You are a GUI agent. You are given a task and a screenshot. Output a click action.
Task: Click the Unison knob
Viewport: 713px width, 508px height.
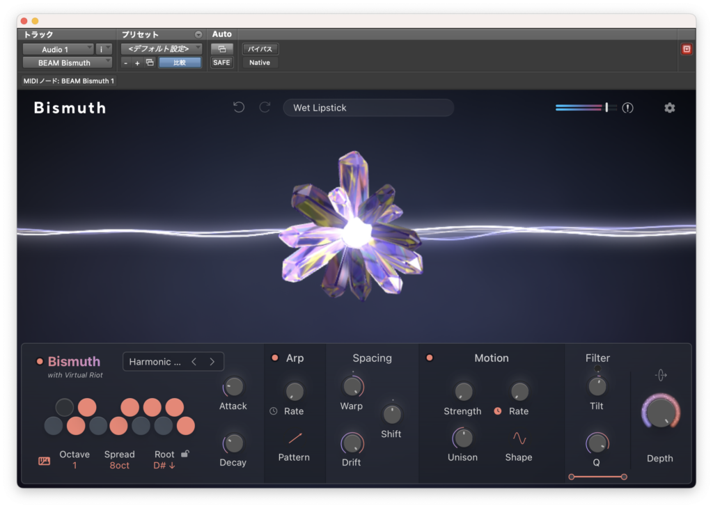tap(463, 438)
